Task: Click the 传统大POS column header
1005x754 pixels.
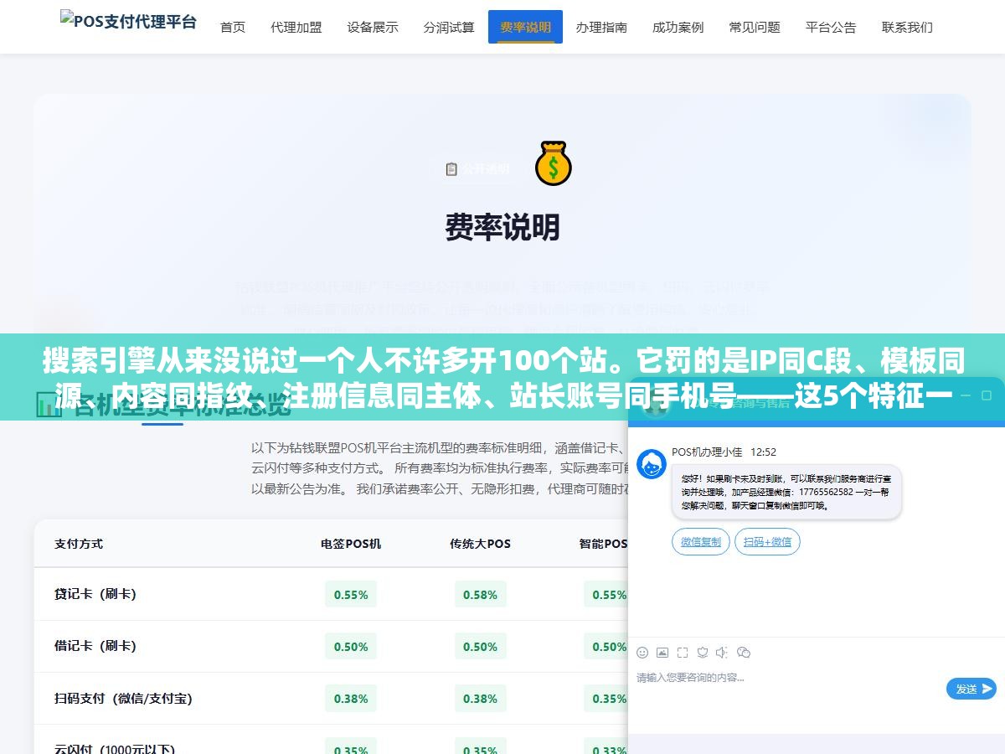Action: [480, 544]
